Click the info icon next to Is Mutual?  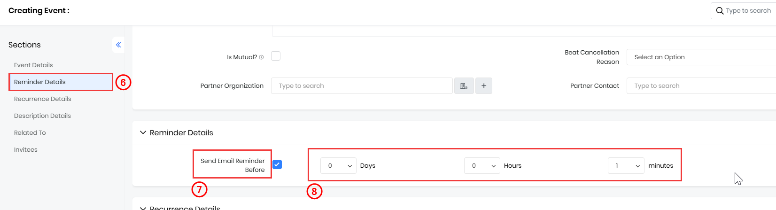click(x=262, y=57)
